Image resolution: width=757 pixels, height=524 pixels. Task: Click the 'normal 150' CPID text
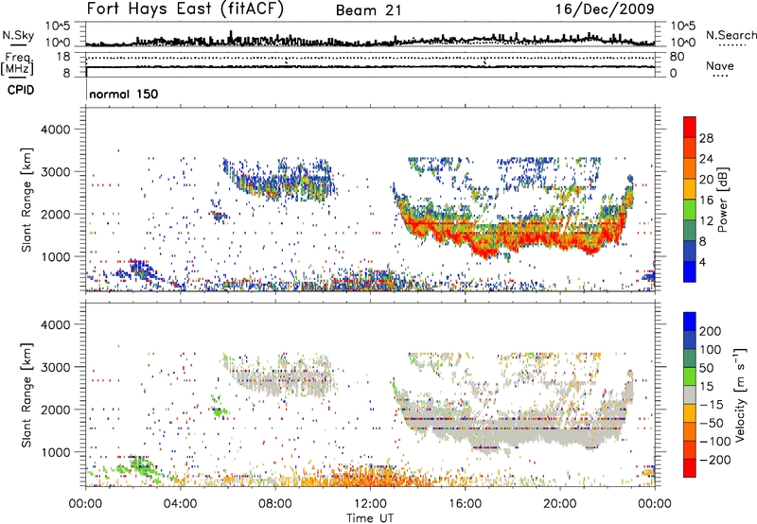(x=124, y=94)
